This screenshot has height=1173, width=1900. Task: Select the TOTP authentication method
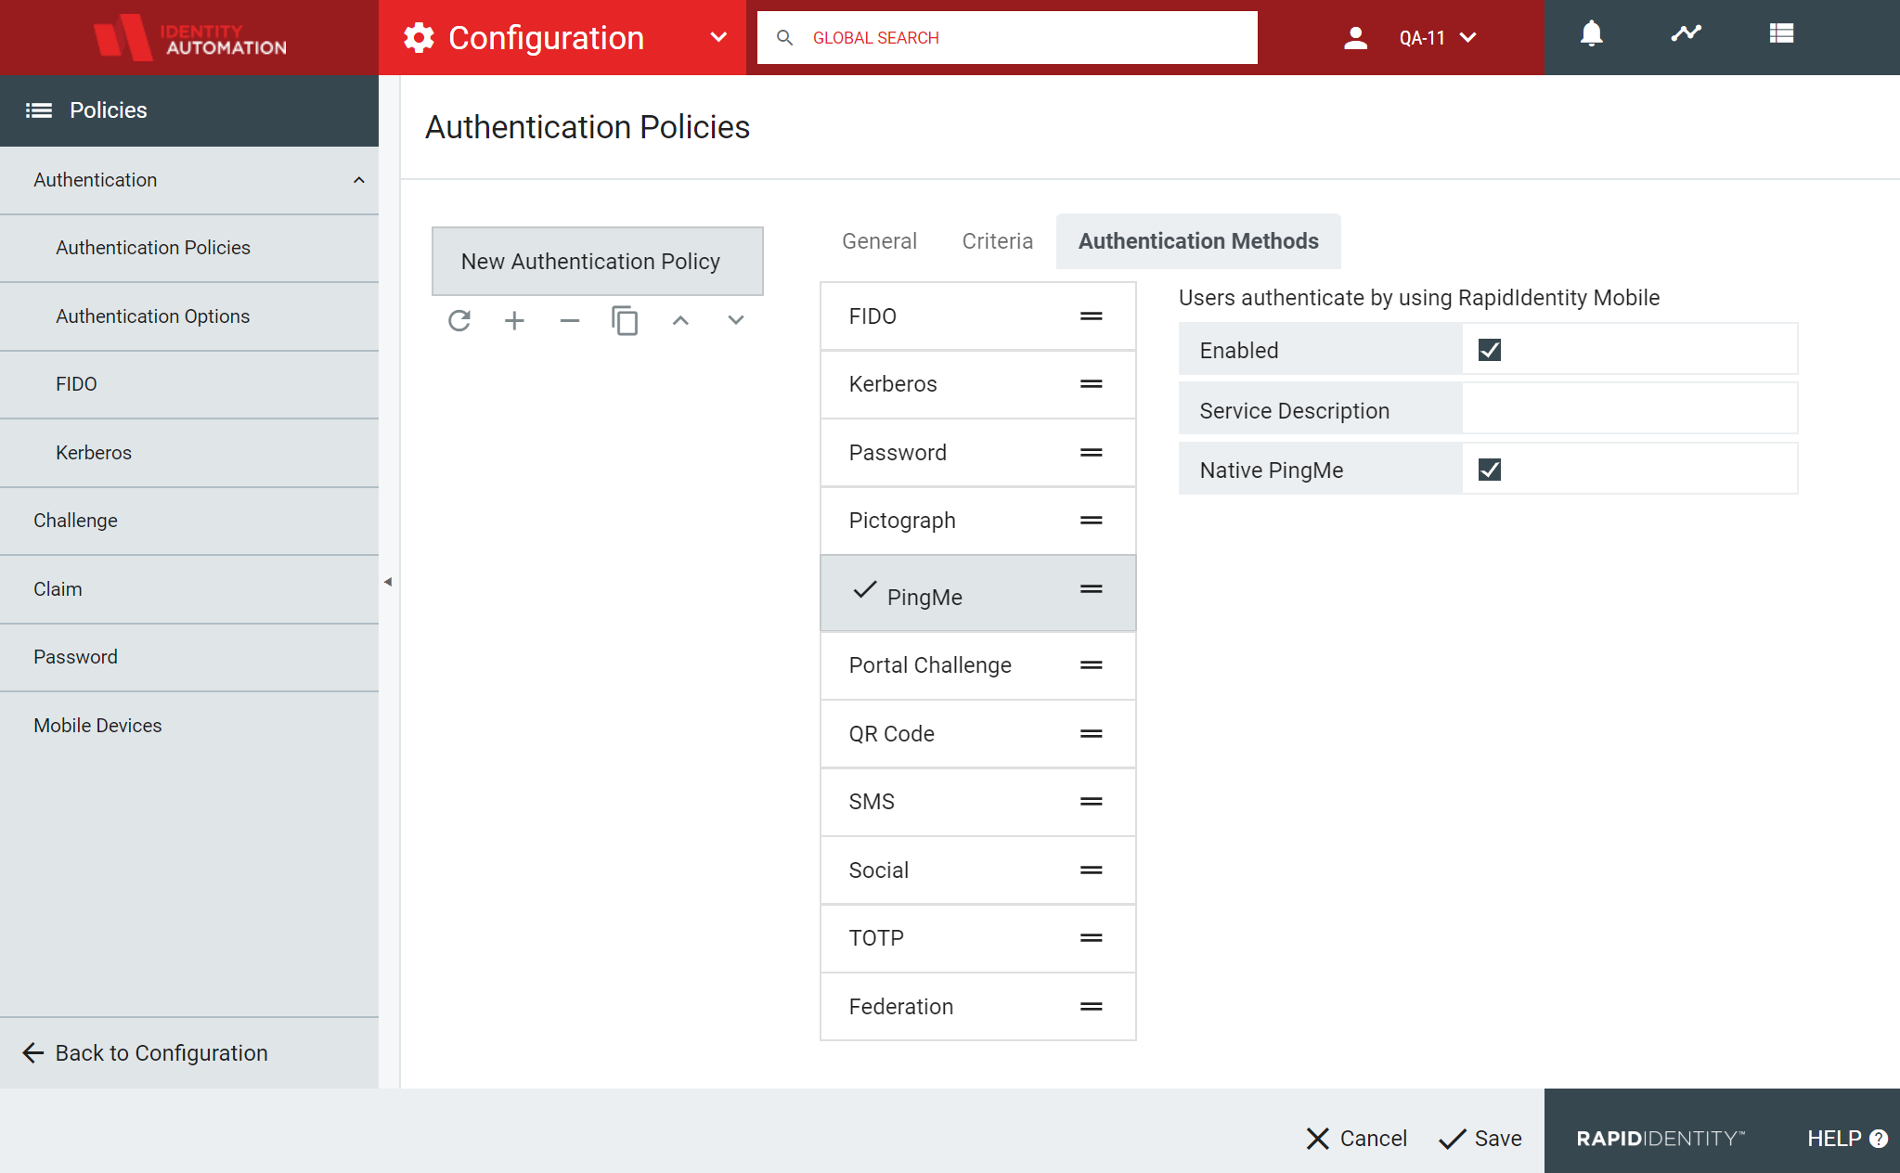(978, 938)
